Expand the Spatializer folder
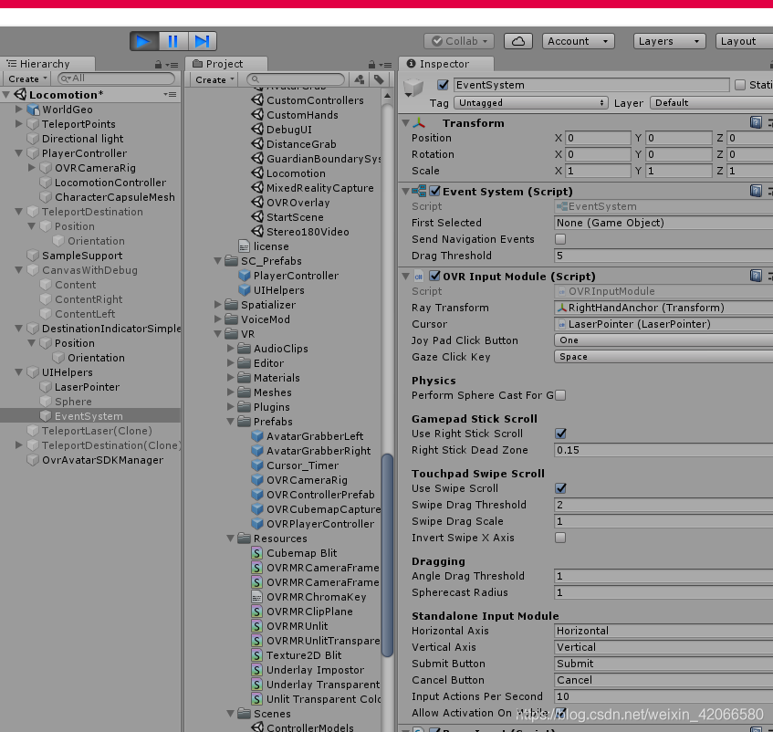Screen dimensions: 773x732 (x=217, y=305)
